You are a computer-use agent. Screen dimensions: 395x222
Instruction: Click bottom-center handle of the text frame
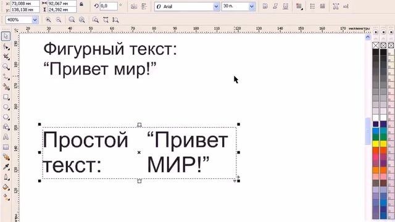(x=139, y=181)
